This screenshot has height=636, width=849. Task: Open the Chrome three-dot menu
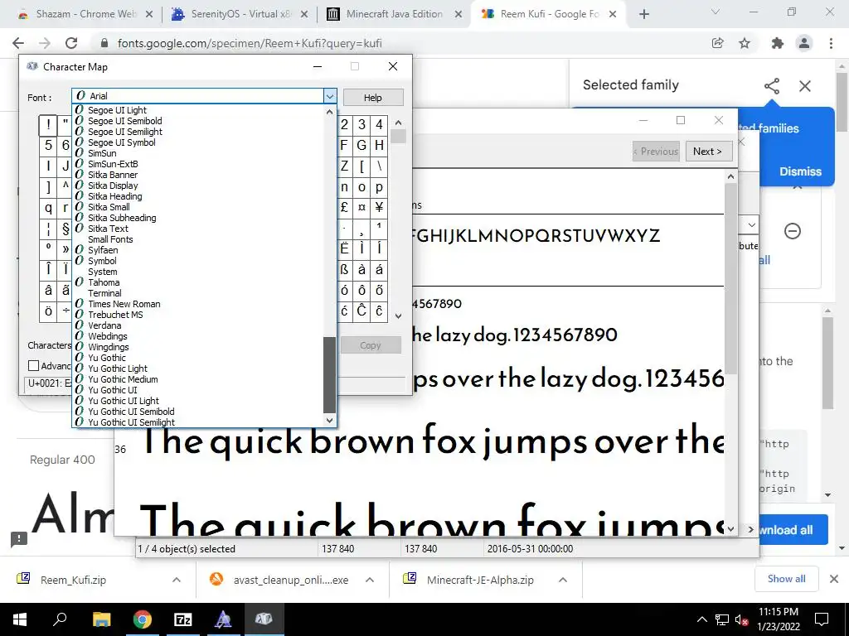(x=831, y=43)
